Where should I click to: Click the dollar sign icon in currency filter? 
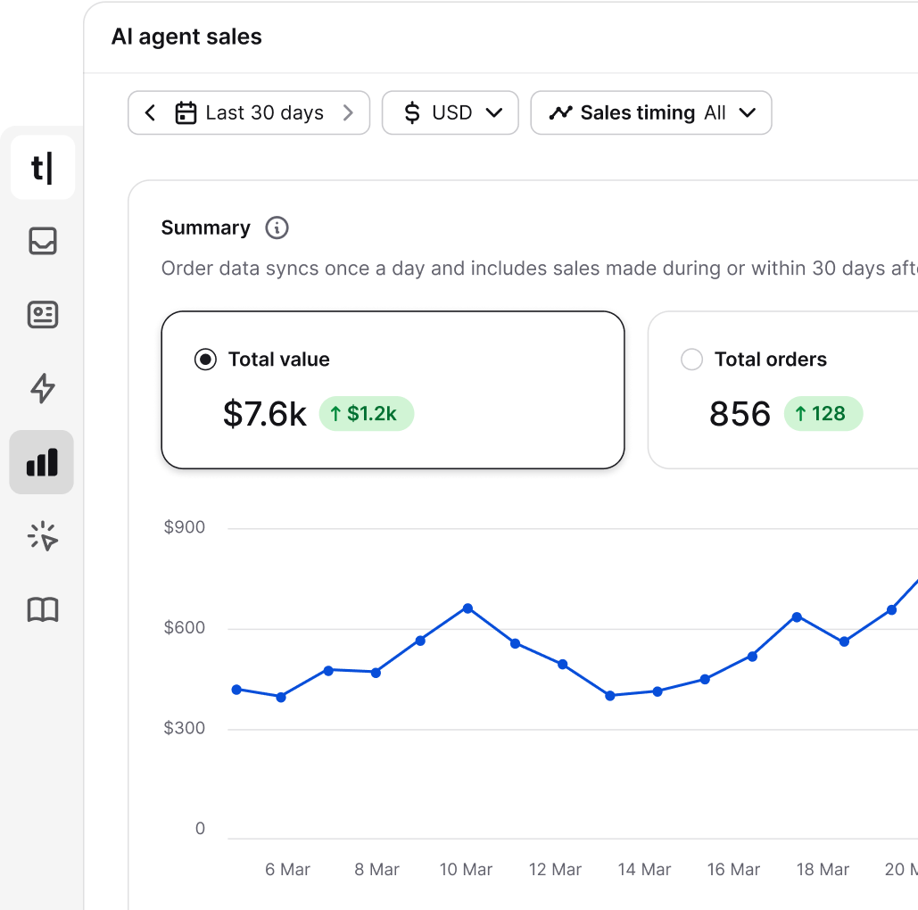coord(411,112)
